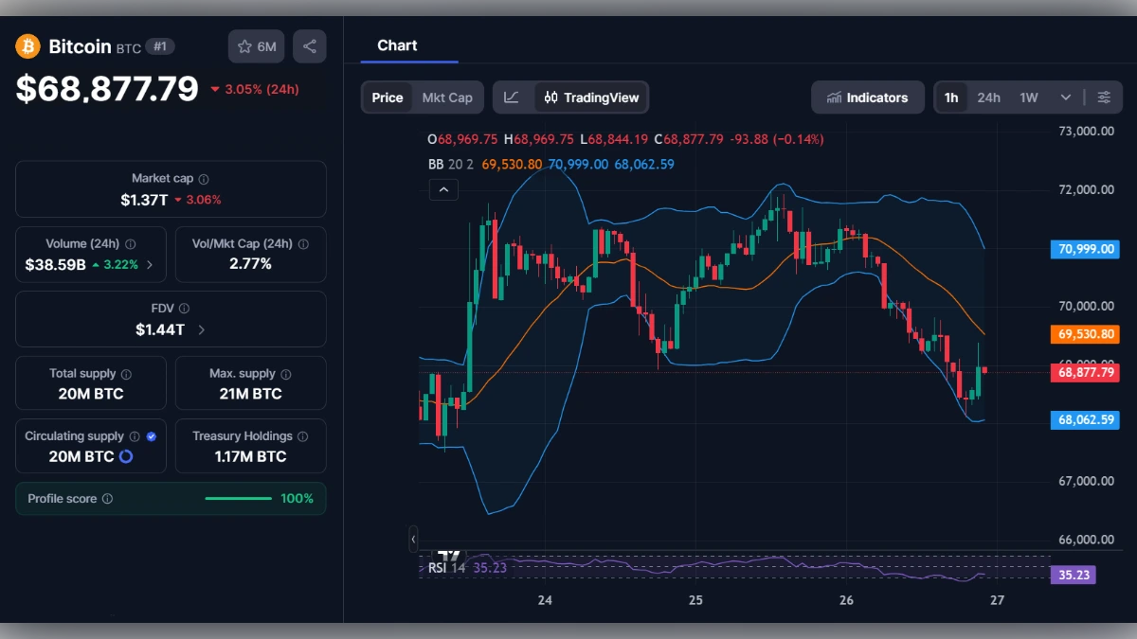Click the verified checkmark on Circulating supply
1137x639 pixels.
coord(151,436)
